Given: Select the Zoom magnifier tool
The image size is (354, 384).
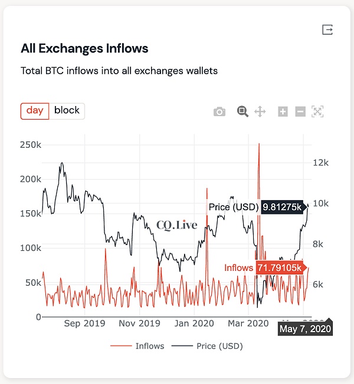Looking at the screenshot, I should coord(242,111).
